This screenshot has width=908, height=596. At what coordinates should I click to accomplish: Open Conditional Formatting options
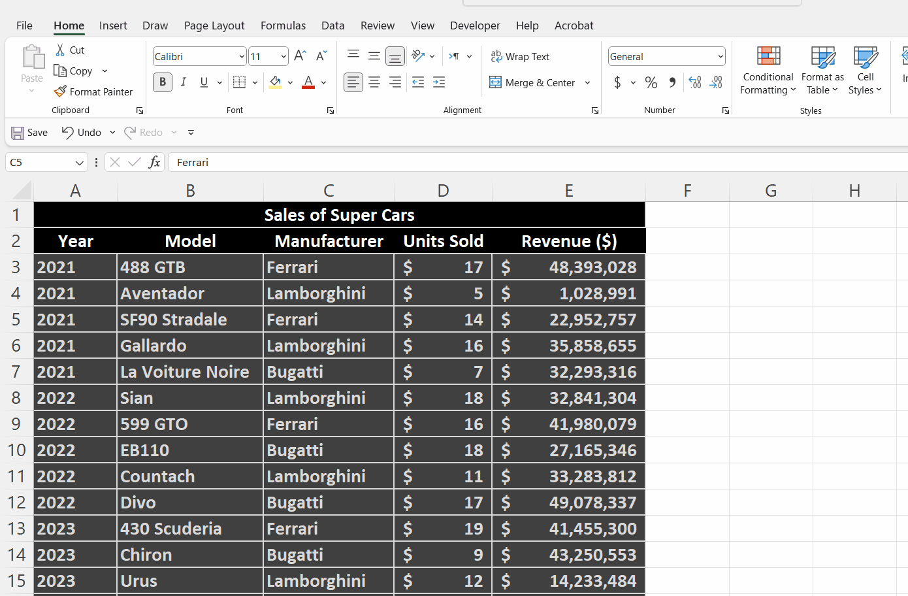point(768,70)
